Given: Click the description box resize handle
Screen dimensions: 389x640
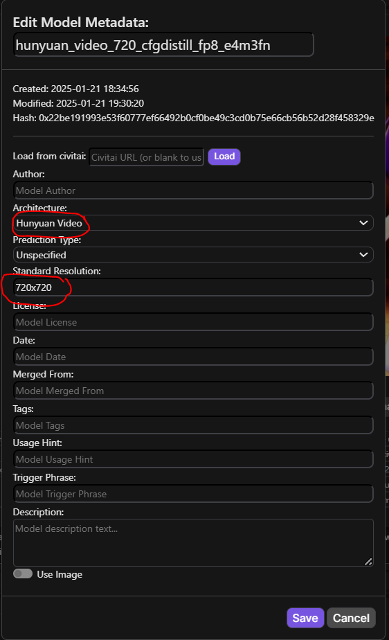Looking at the screenshot, I should coord(368,562).
